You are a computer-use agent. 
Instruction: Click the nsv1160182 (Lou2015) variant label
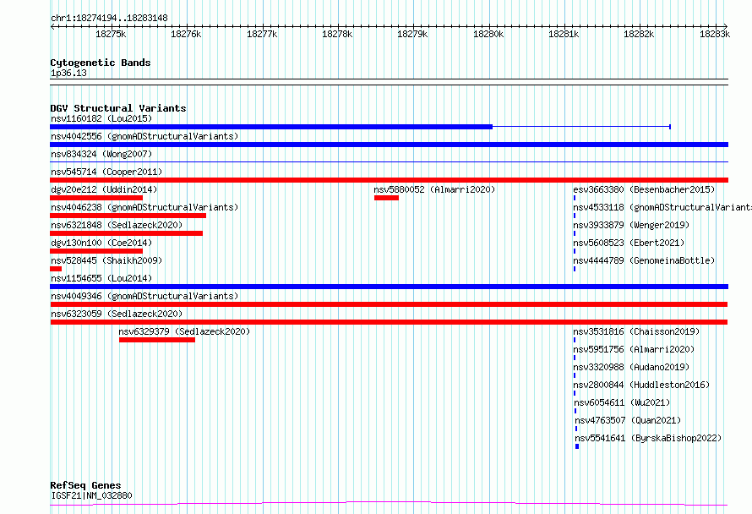click(101, 118)
